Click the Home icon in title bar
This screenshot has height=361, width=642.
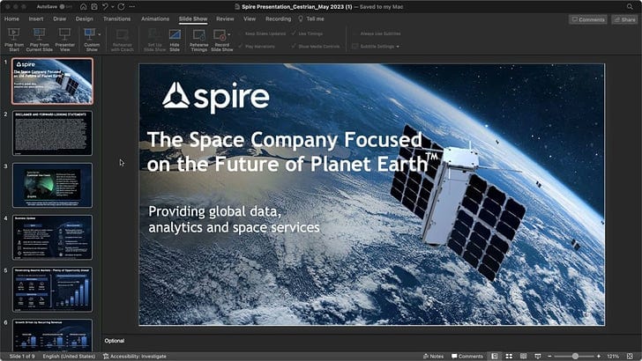pos(83,6)
